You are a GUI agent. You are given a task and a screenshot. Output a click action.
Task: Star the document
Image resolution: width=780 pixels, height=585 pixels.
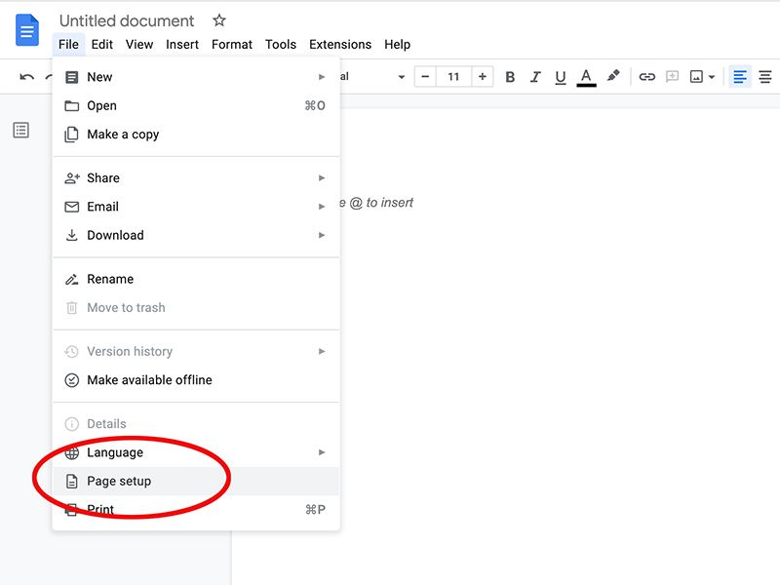[218, 19]
